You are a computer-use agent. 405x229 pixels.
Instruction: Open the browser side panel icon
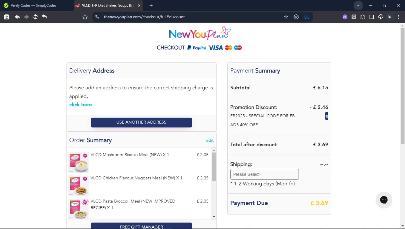point(372,17)
